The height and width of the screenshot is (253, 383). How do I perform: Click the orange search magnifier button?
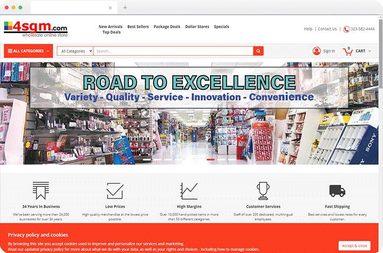tap(258, 51)
